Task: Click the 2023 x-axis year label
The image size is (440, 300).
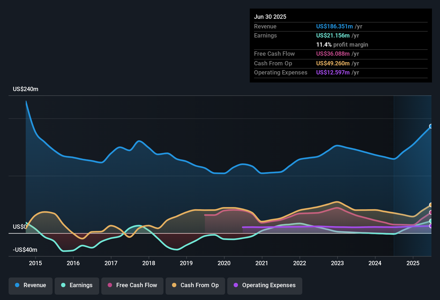Action: click(337, 263)
